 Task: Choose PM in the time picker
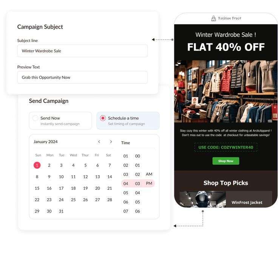coord(149,184)
